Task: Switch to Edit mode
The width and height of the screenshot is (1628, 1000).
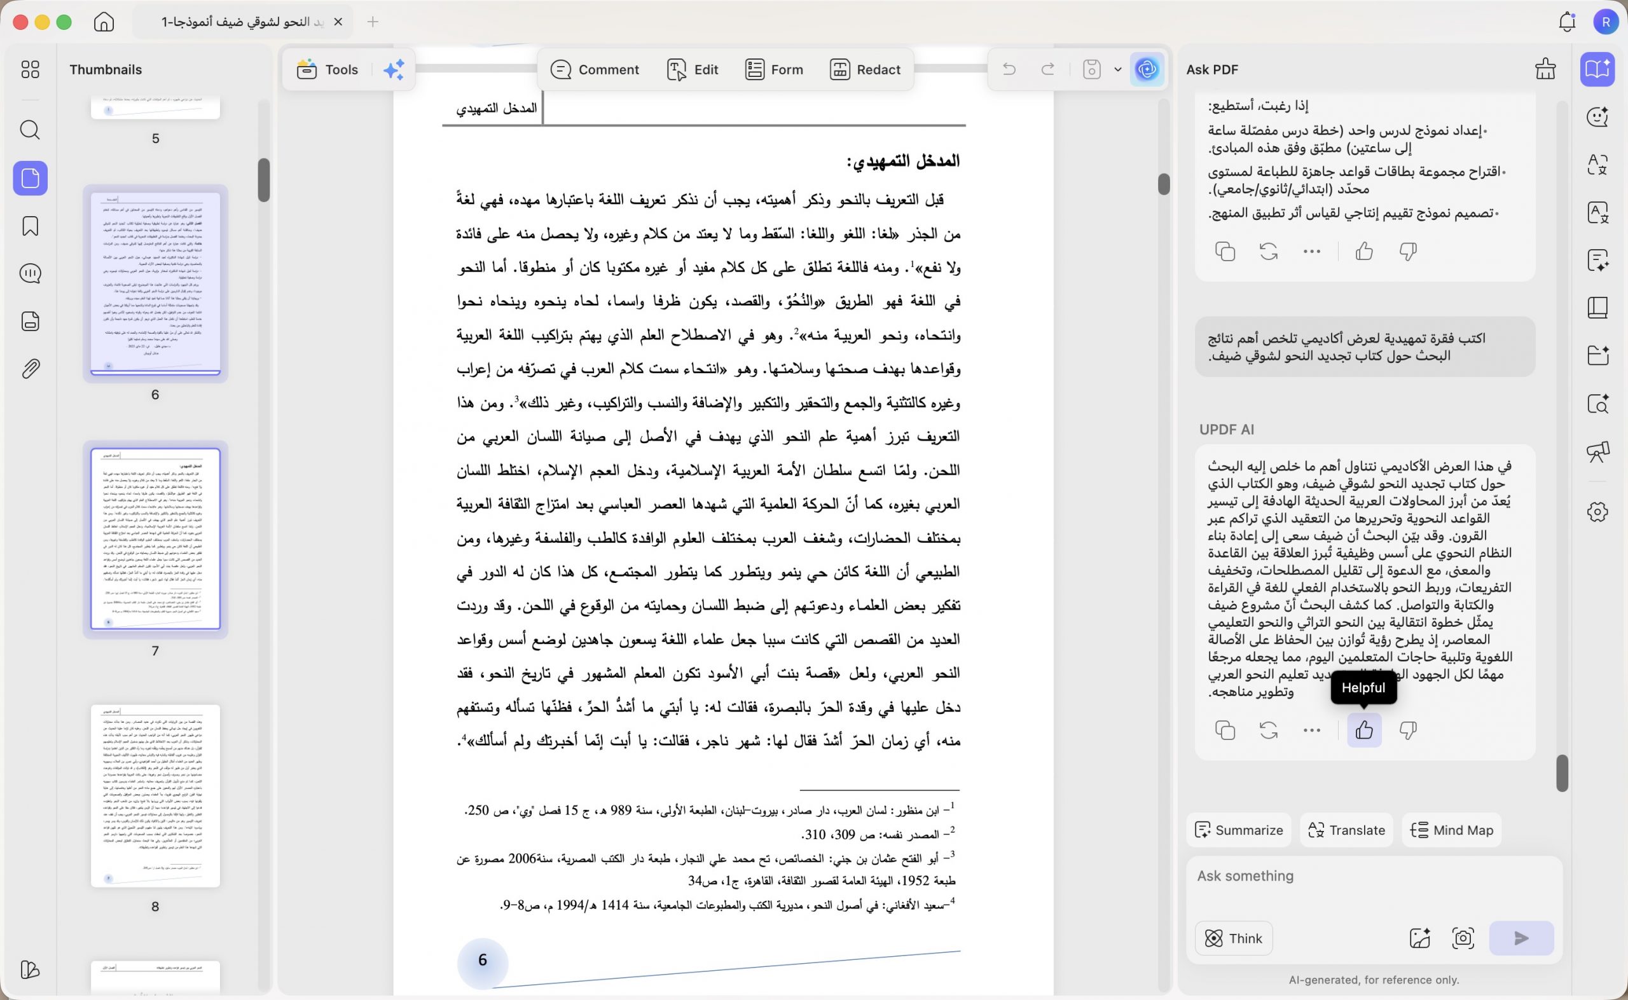Action: click(693, 69)
